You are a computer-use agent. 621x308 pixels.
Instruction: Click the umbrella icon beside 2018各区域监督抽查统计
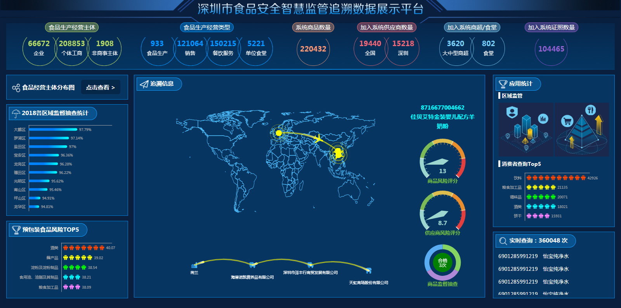[x=16, y=114]
